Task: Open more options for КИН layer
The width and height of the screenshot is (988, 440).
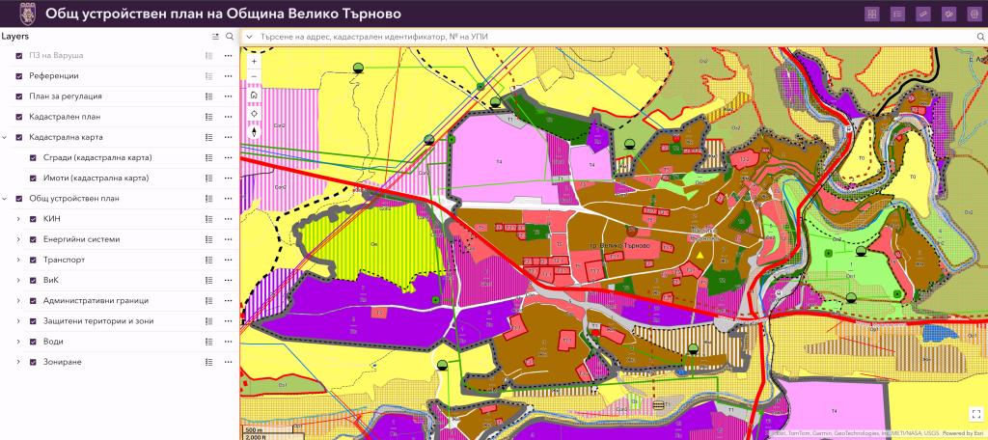Action: (228, 219)
